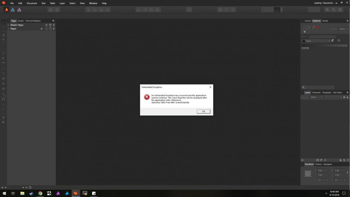Switch to the Photo persona icon
This screenshot has width=350, height=197.
pyautogui.click(x=19, y=9)
